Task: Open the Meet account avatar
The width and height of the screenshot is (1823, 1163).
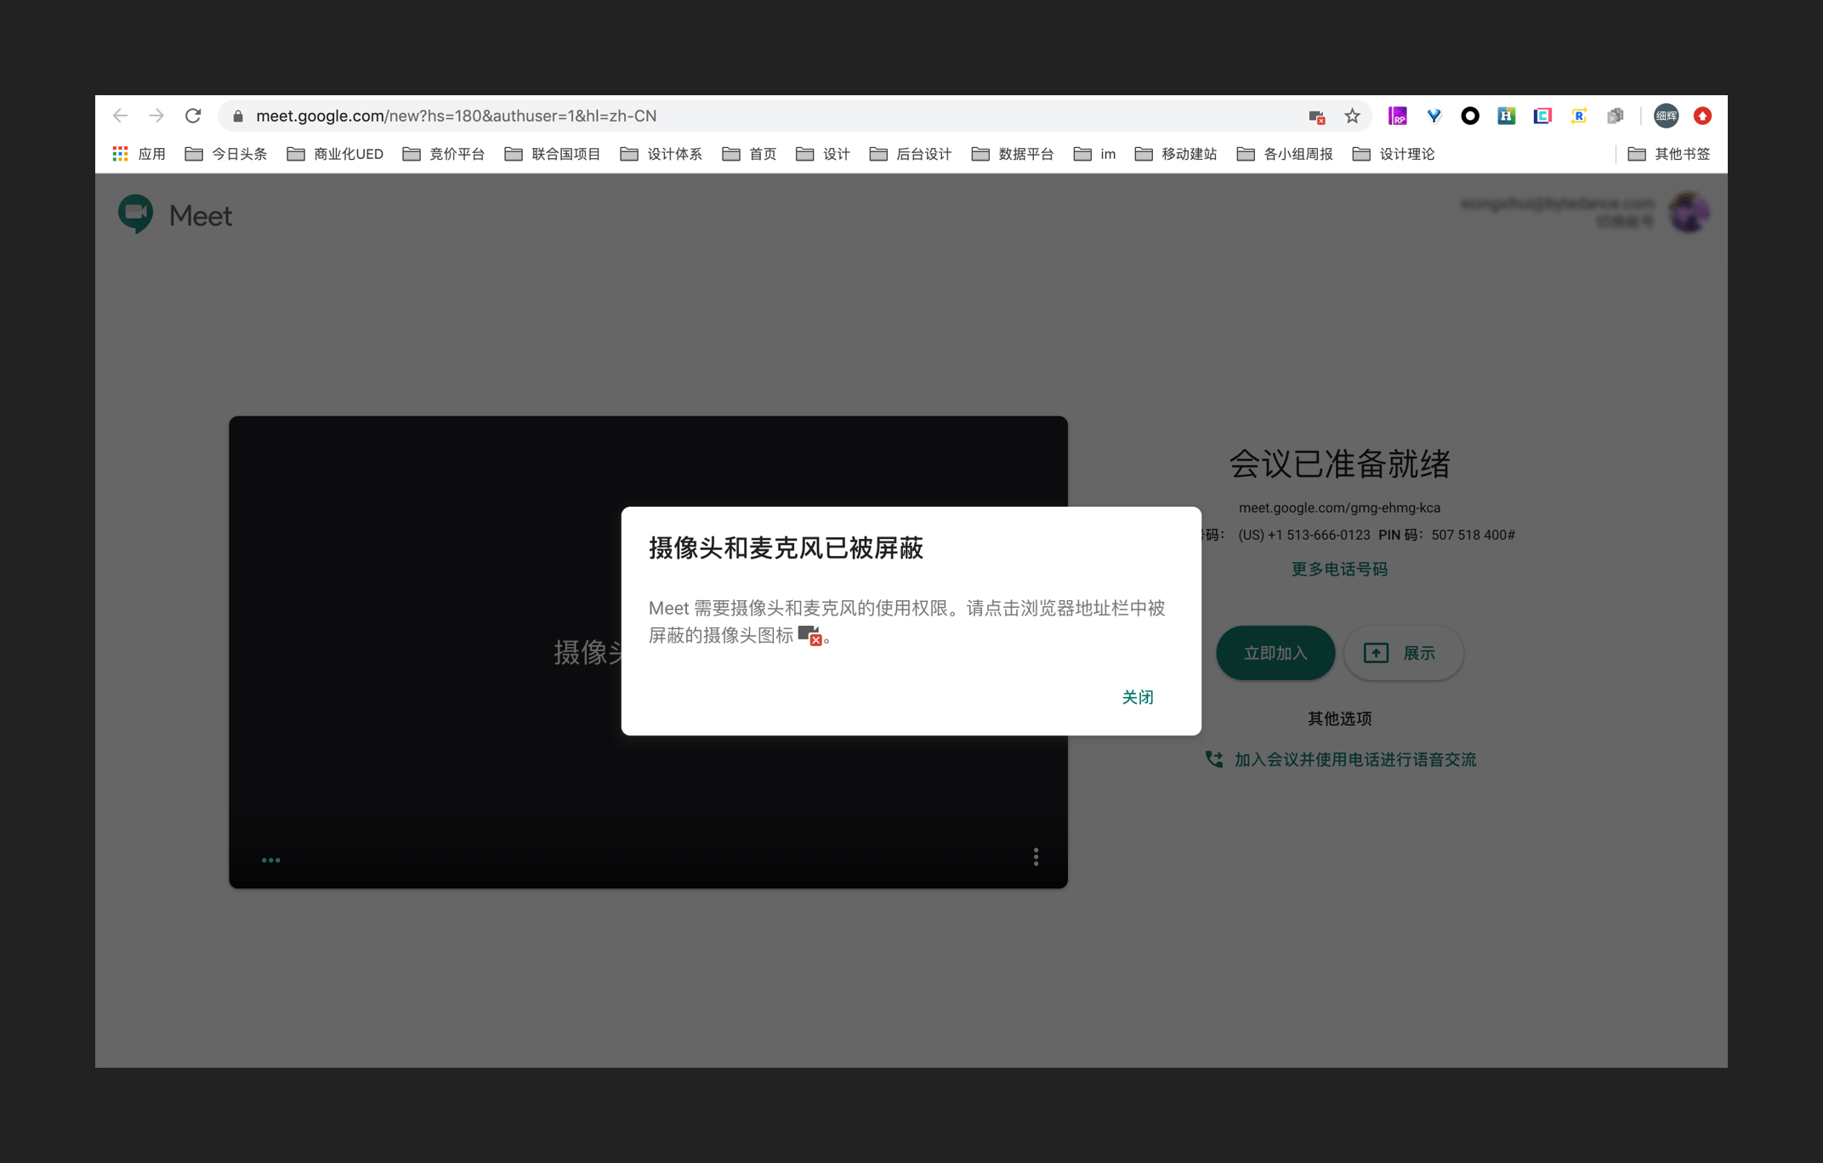Action: click(1689, 213)
